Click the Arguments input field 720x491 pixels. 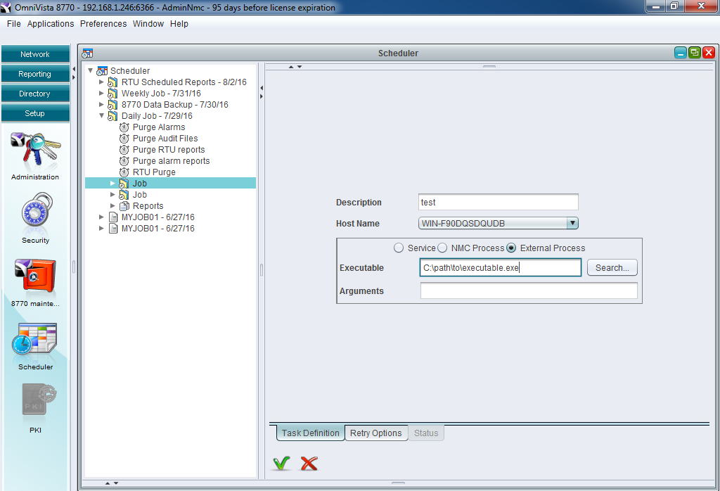(529, 291)
